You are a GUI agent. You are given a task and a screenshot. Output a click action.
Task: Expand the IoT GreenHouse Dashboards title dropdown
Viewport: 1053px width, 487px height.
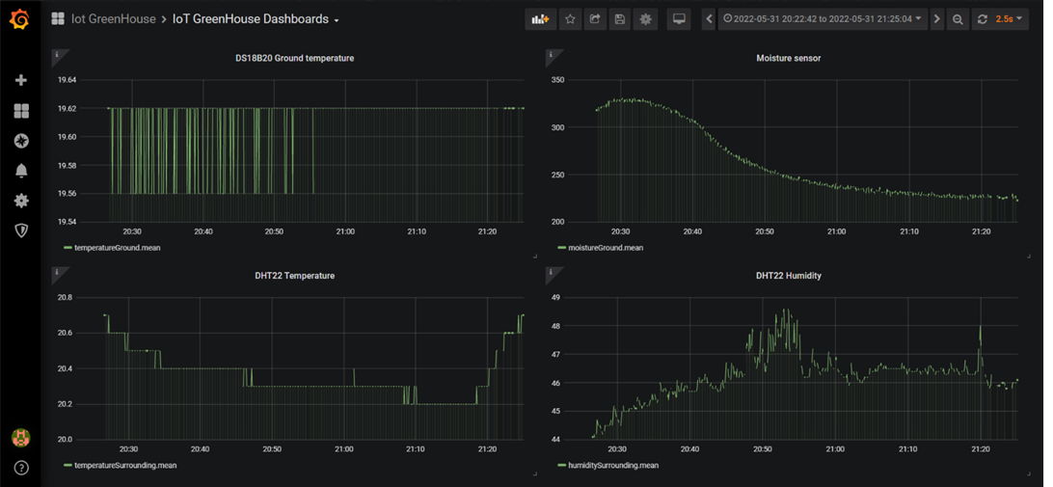coord(256,19)
